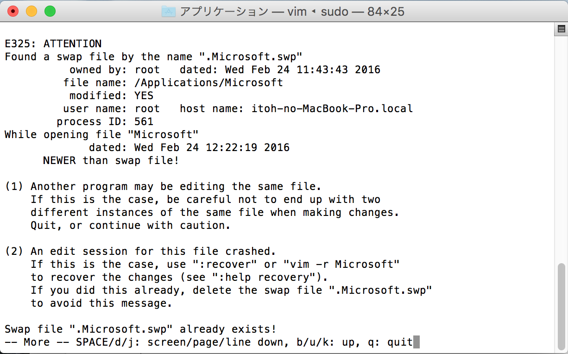Click the host name itoh-no-MacBook-Pro.local
Screen dimensions: 568x354
click(332, 109)
